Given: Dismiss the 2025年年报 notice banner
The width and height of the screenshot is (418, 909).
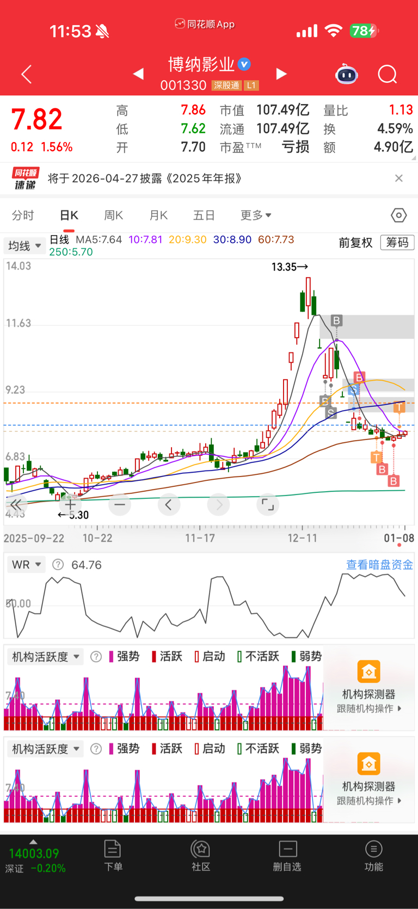Looking at the screenshot, I should click(x=399, y=178).
